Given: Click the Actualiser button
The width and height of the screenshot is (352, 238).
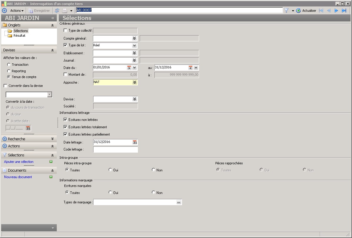Looking at the screenshot, I should 306,11.
